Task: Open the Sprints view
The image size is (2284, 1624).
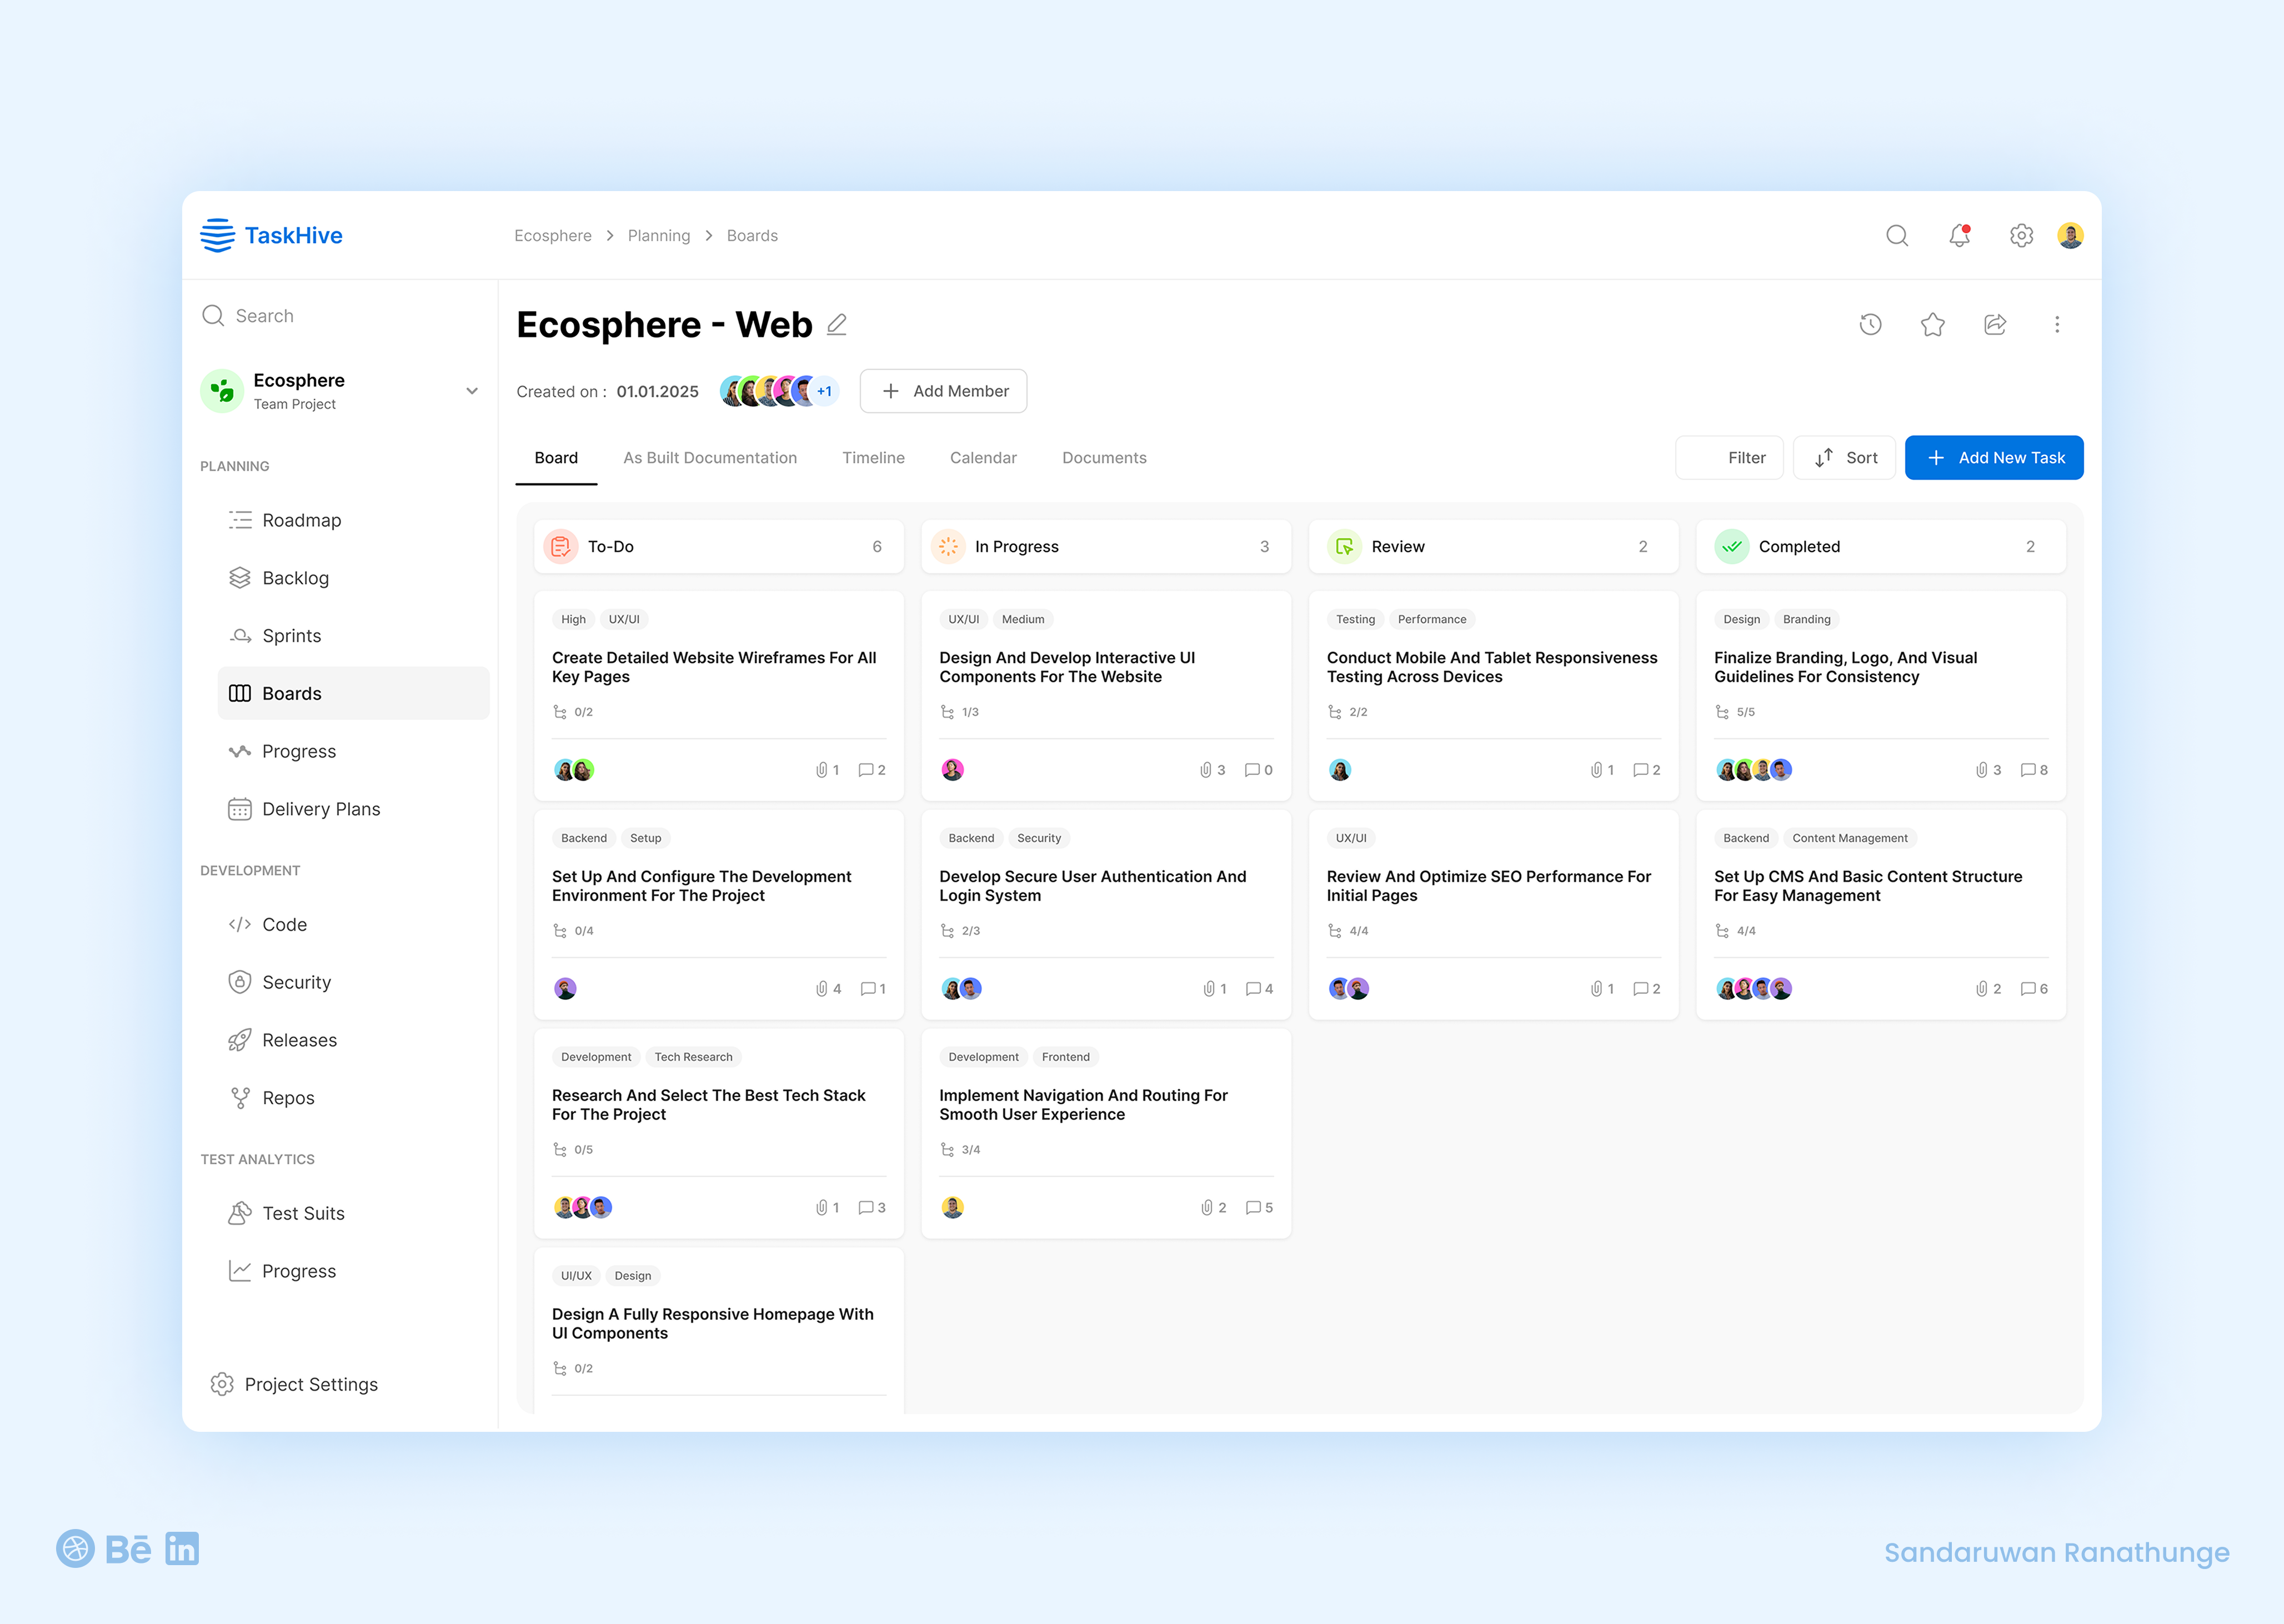Action: click(x=290, y=636)
